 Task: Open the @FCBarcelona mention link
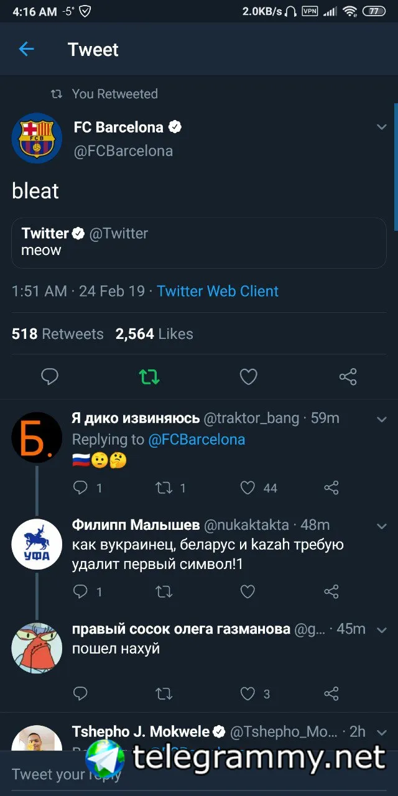coord(197,440)
